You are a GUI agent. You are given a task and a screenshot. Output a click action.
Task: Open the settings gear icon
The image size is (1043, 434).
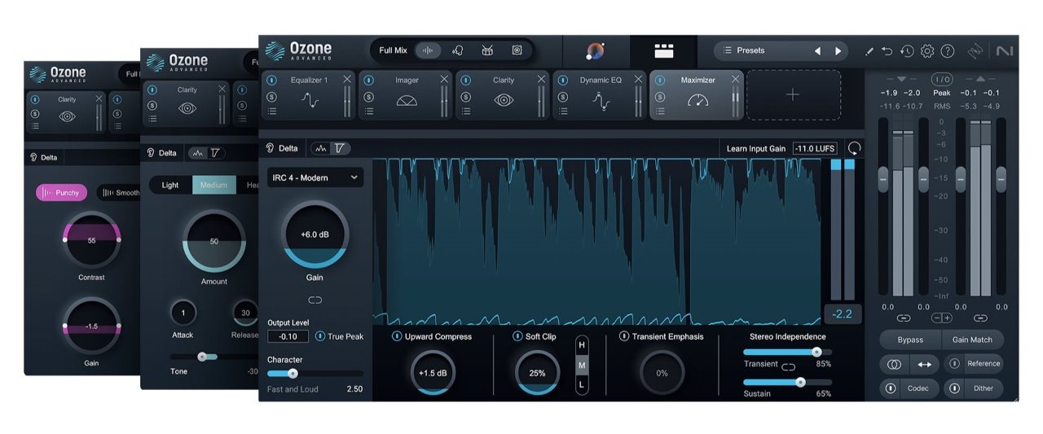point(927,51)
